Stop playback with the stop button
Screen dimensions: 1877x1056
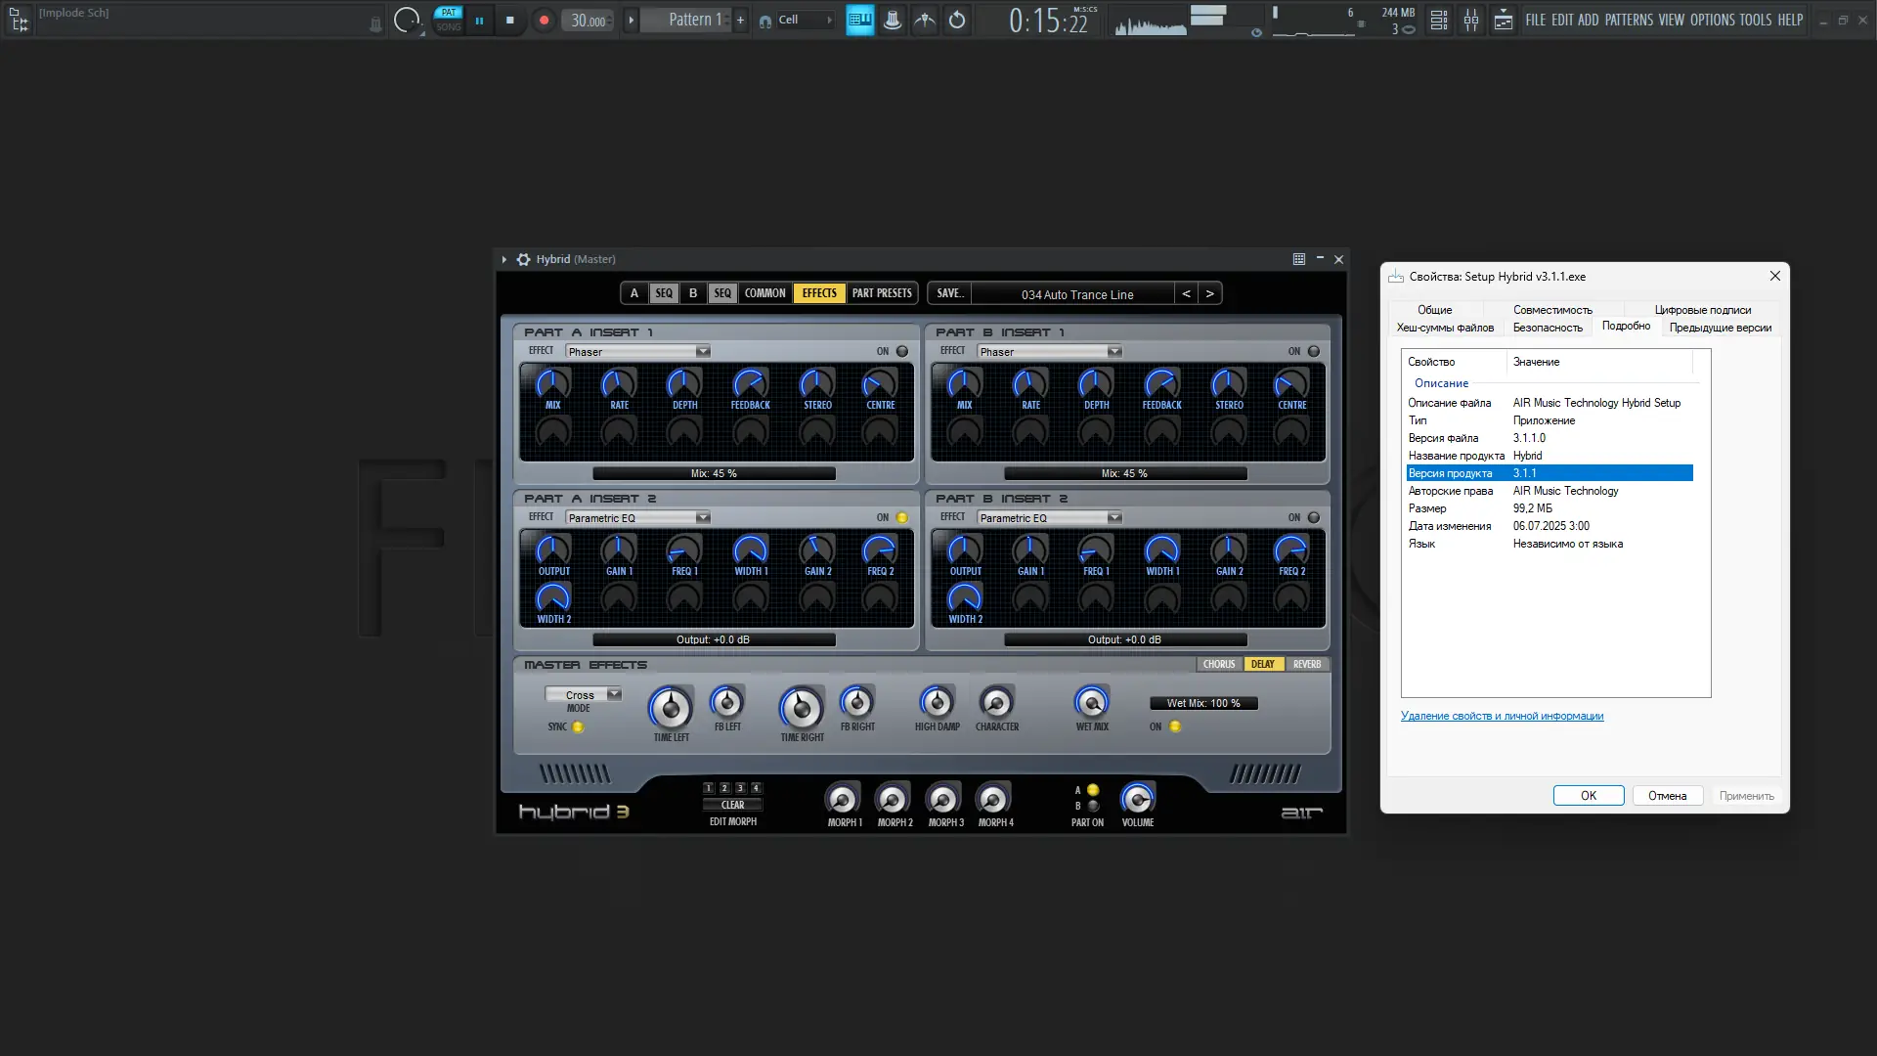(509, 20)
